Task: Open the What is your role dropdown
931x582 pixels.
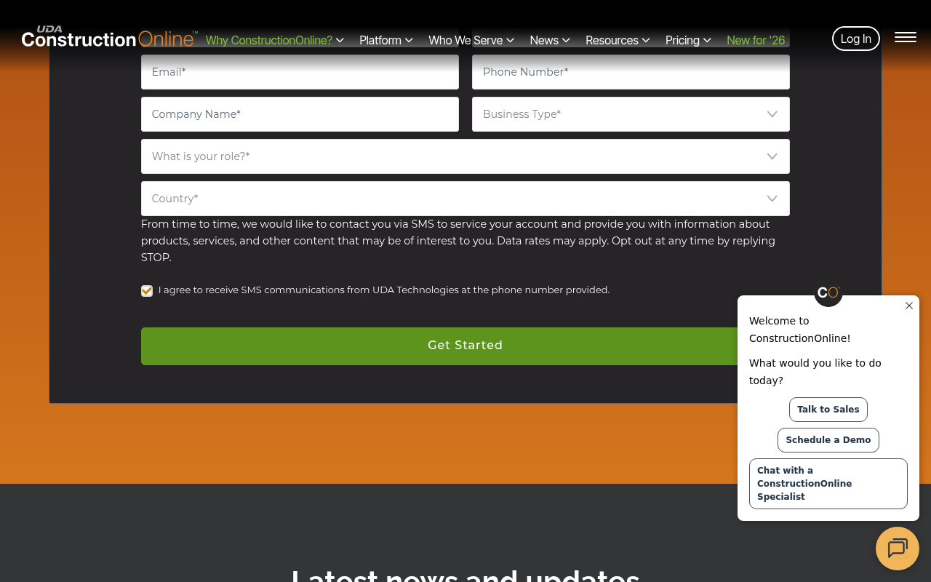Action: coord(465,156)
